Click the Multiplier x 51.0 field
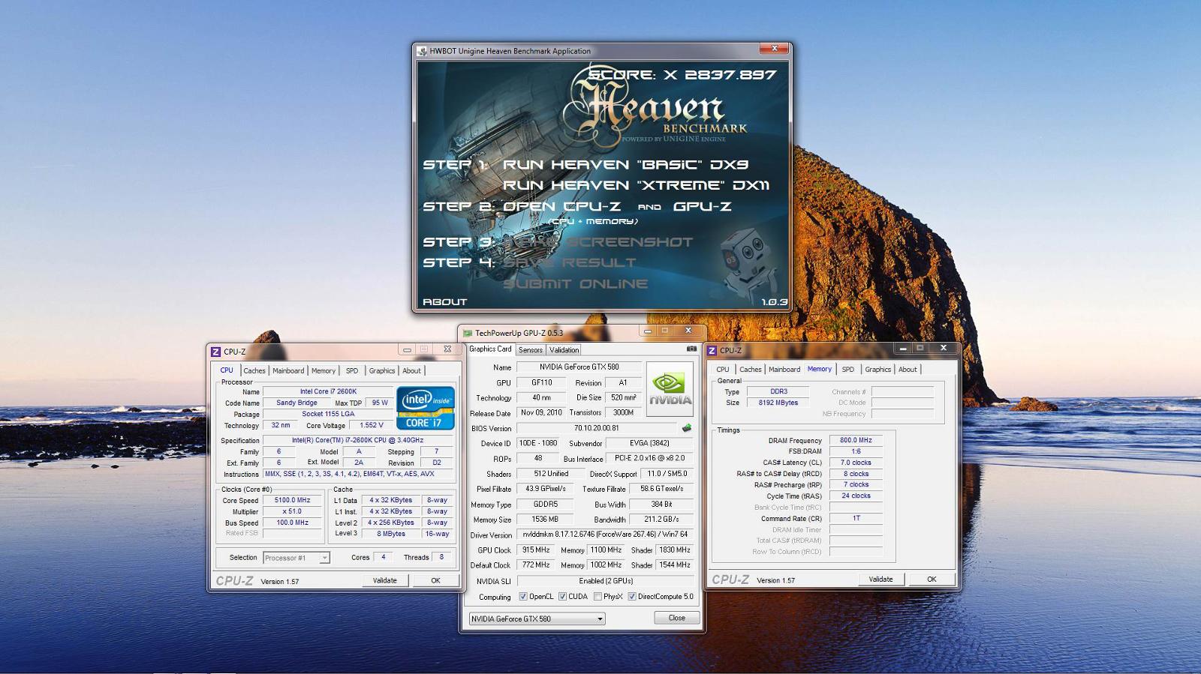Viewport: 1201px width, 674px height. (292, 511)
